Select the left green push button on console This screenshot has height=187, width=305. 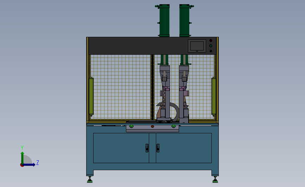[132, 126]
